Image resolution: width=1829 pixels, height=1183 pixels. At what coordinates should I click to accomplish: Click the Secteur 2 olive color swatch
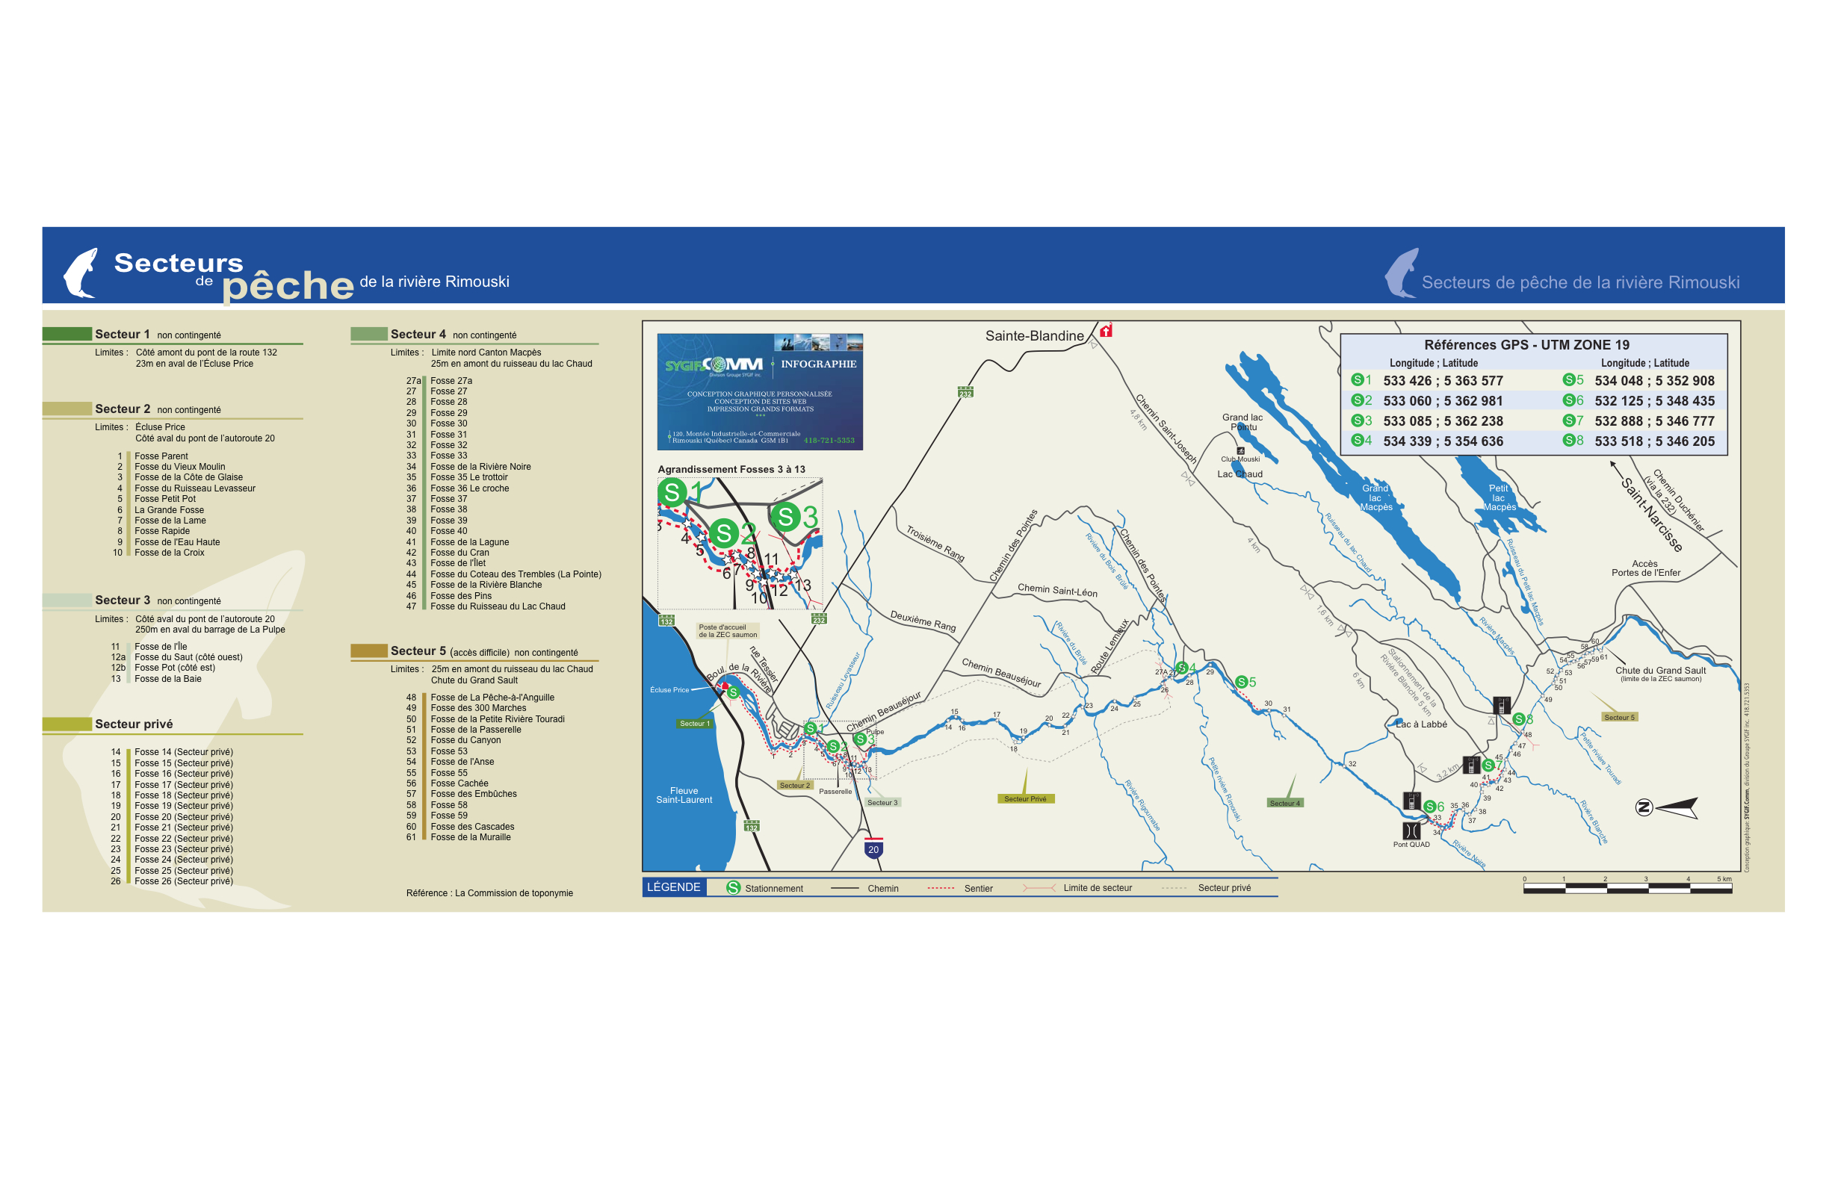tap(66, 409)
